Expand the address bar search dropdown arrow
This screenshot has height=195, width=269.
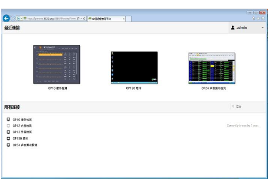(80, 19)
